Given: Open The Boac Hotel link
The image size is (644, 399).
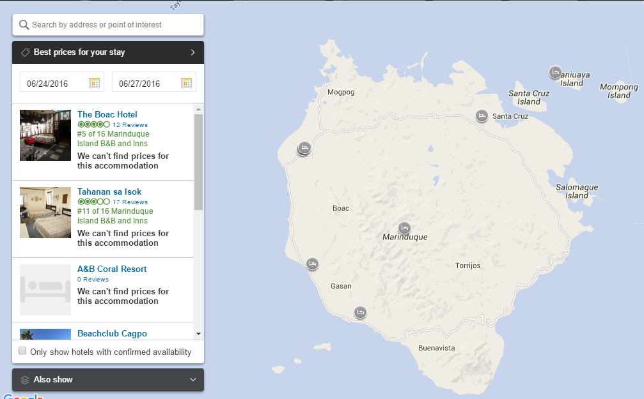Looking at the screenshot, I should point(107,115).
